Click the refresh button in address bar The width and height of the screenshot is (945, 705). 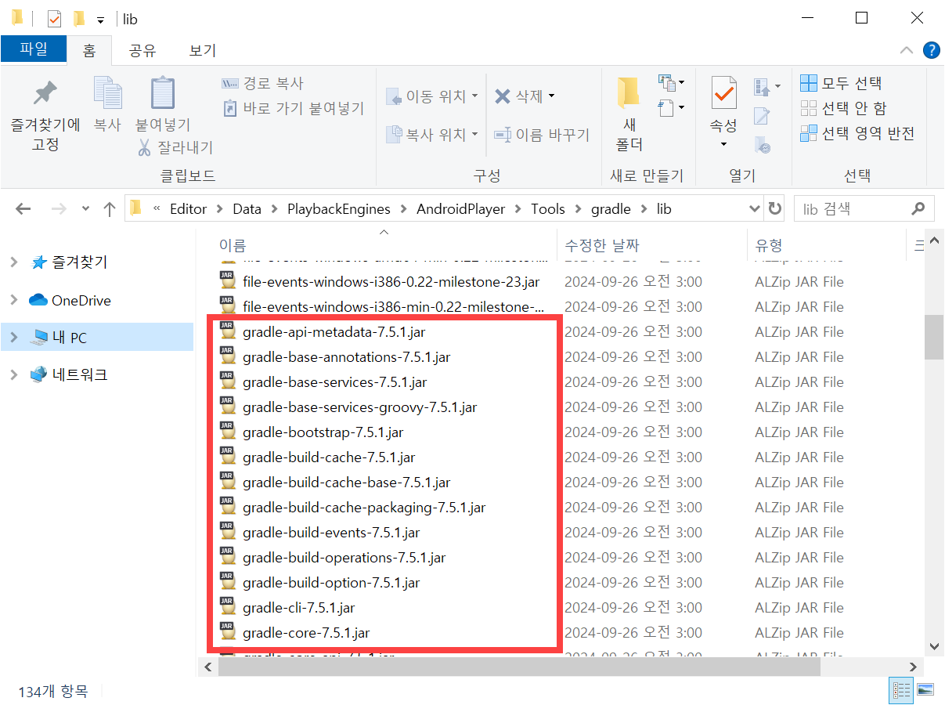(775, 209)
